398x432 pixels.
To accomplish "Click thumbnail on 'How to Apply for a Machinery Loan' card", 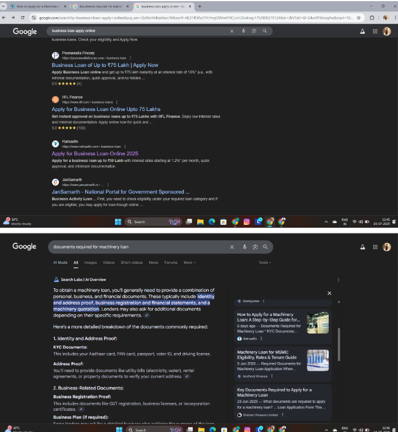I will [318, 323].
